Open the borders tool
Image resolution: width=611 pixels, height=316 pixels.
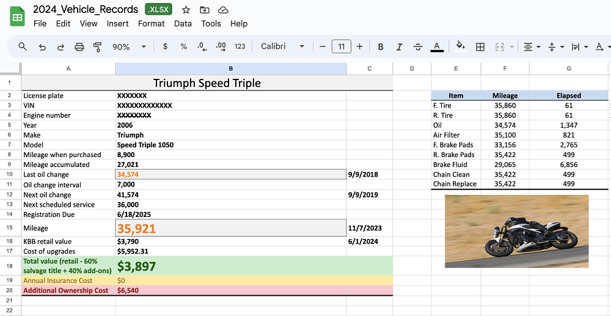tap(480, 46)
